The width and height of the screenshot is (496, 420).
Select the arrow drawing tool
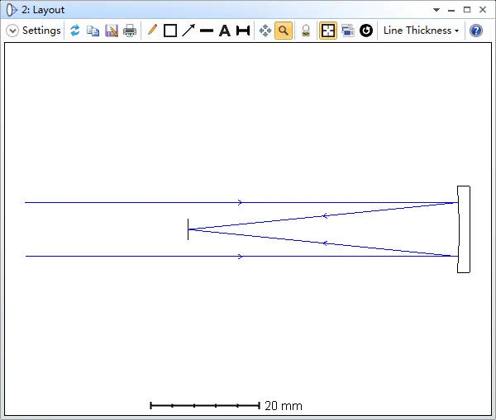[188, 31]
